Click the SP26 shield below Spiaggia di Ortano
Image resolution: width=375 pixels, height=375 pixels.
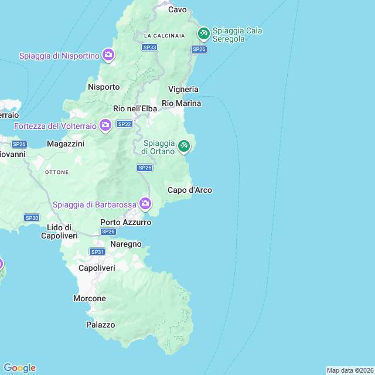click(x=145, y=168)
